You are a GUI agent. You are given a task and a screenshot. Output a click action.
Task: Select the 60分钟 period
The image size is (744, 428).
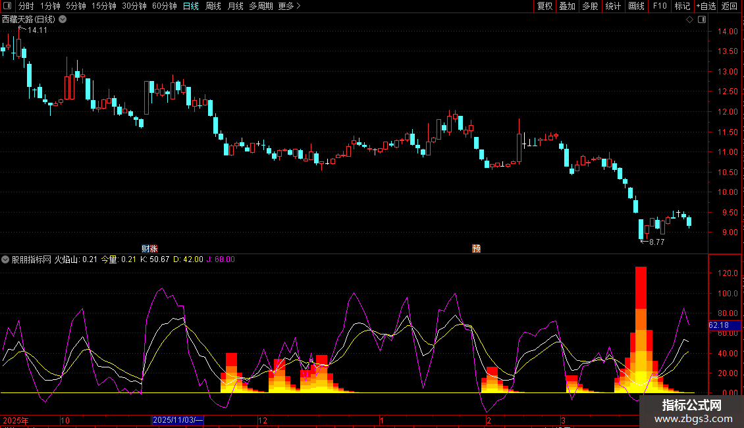[x=164, y=6]
